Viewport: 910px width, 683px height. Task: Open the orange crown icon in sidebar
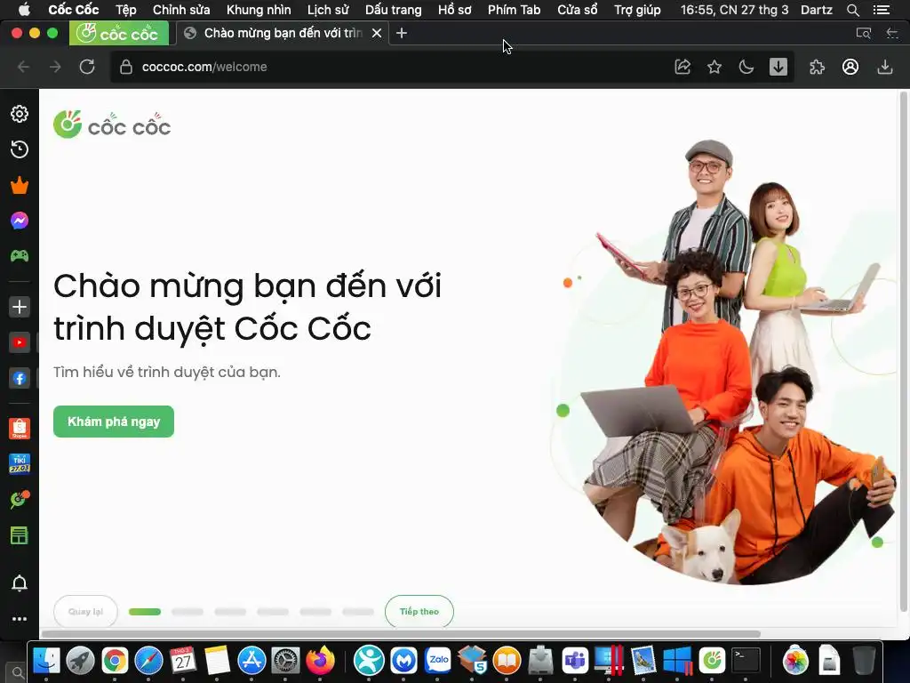20,185
